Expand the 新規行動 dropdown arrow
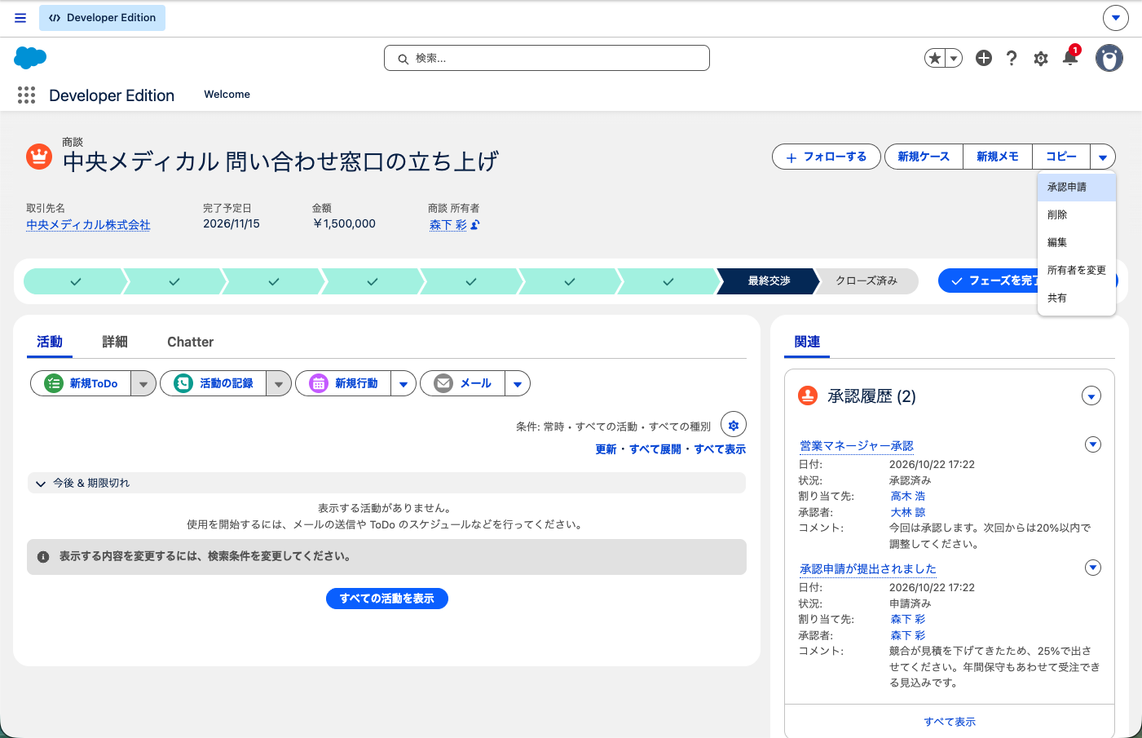 [403, 383]
